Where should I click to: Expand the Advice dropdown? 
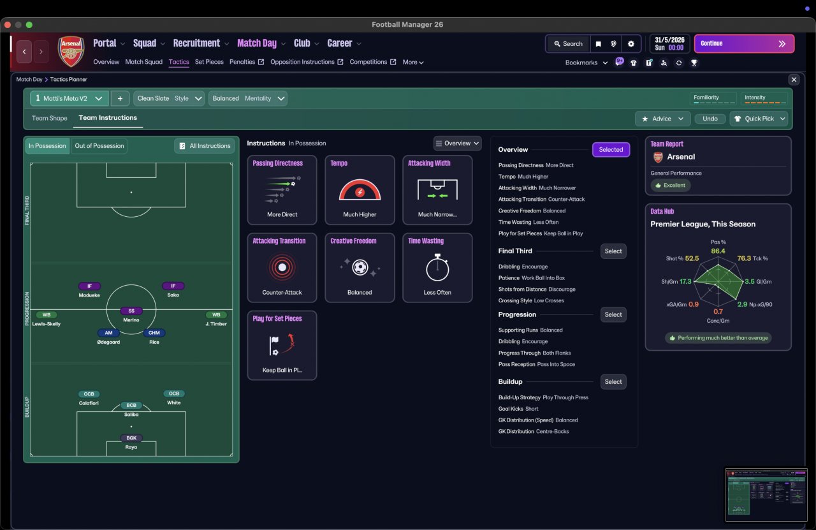[x=663, y=119]
